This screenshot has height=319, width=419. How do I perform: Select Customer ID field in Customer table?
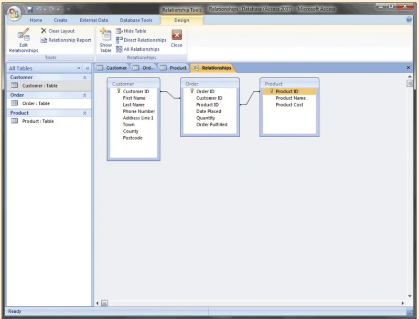tap(136, 91)
